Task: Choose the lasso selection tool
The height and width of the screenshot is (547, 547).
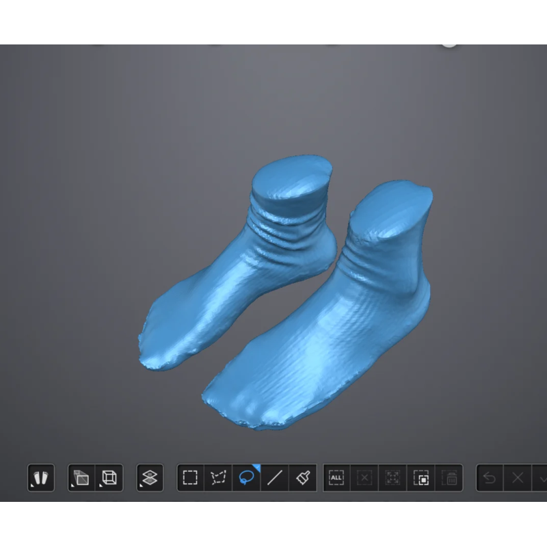Action: 246,477
